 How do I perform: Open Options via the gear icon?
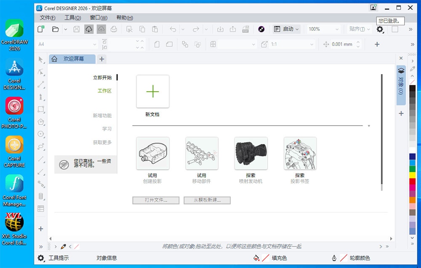(380, 29)
